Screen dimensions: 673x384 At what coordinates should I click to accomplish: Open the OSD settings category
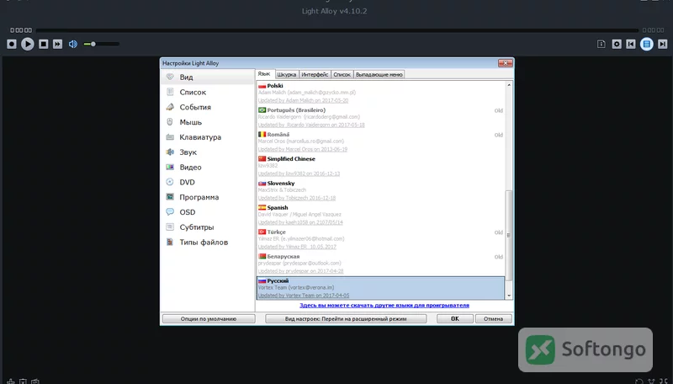pos(208,212)
